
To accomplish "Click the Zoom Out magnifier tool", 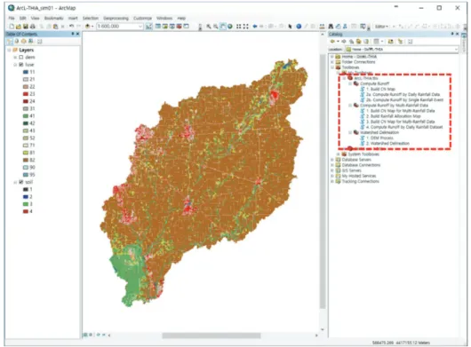I will pos(215,27).
